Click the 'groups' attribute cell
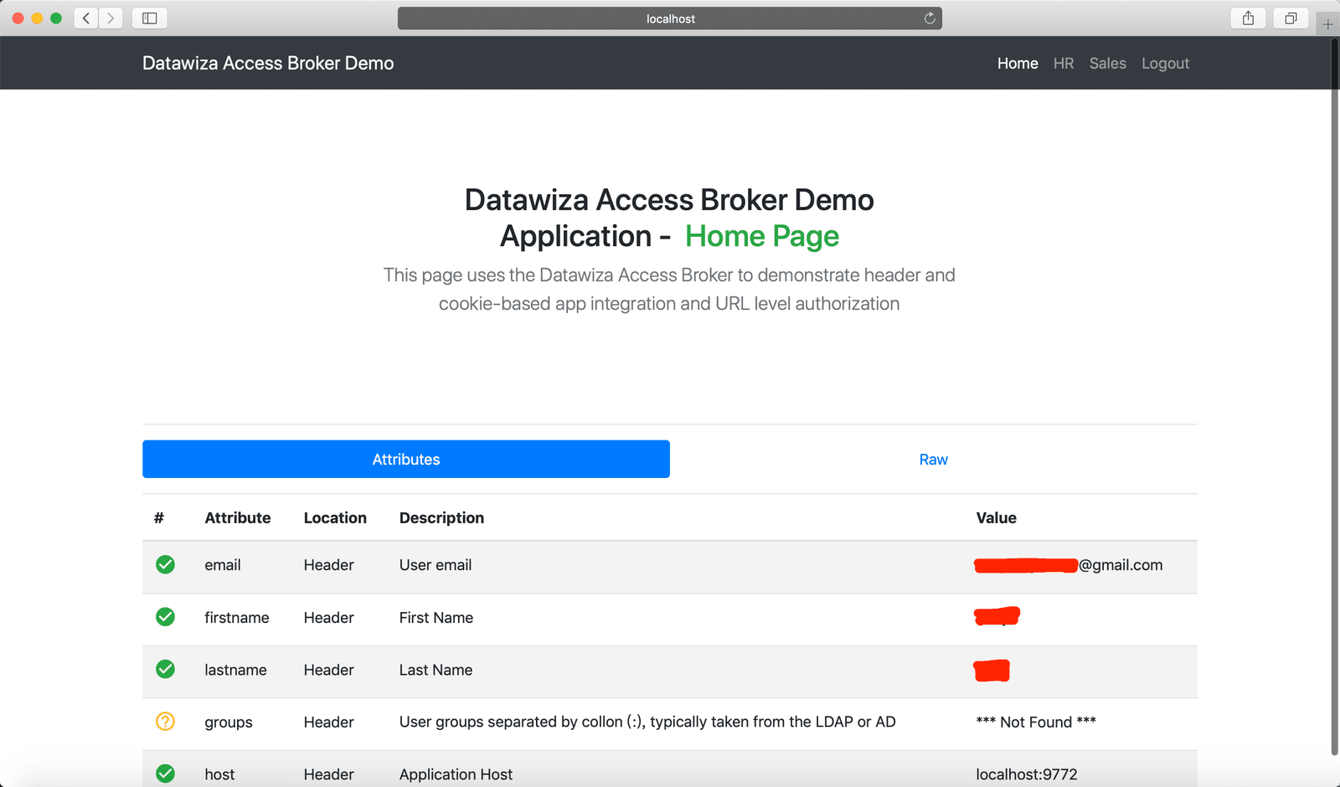This screenshot has width=1340, height=787. click(x=229, y=722)
